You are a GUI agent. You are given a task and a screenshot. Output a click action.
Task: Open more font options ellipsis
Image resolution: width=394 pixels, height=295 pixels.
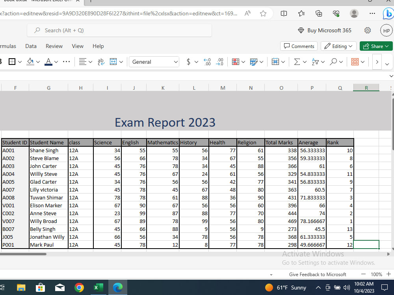pyautogui.click(x=66, y=62)
